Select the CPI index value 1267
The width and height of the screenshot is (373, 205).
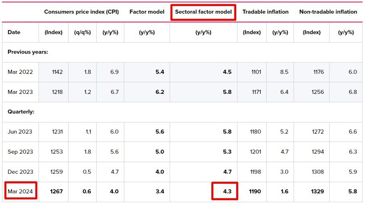tap(56, 192)
